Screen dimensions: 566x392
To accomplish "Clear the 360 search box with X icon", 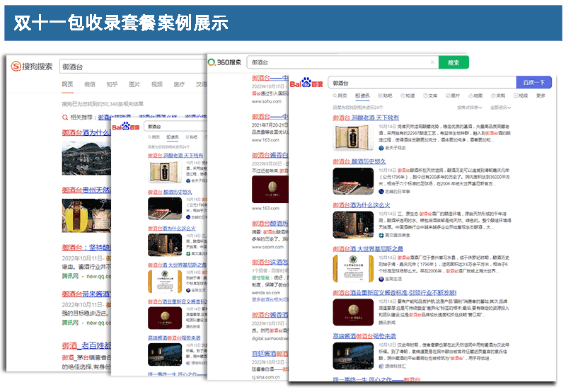I will (x=432, y=62).
